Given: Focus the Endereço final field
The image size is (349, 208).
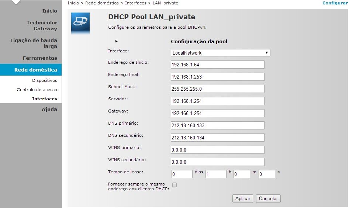Looking at the screenshot, I should point(217,77).
